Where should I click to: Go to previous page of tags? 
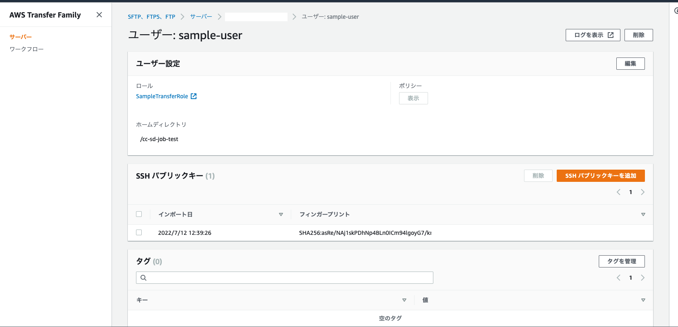(618, 278)
